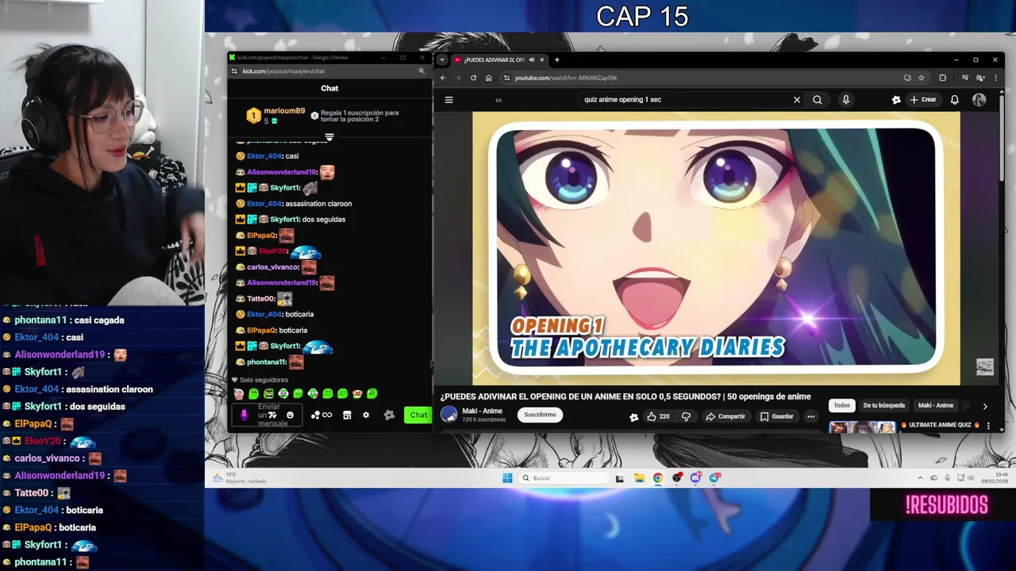Image resolution: width=1016 pixels, height=571 pixels.
Task: Open Chrome from the Windows taskbar
Action: click(658, 477)
